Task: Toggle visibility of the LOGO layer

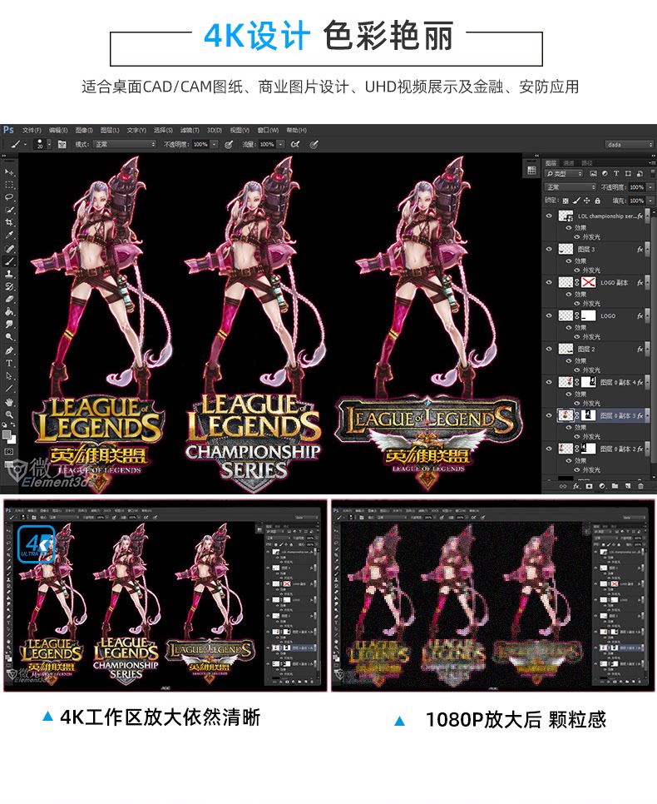Action: tap(549, 315)
